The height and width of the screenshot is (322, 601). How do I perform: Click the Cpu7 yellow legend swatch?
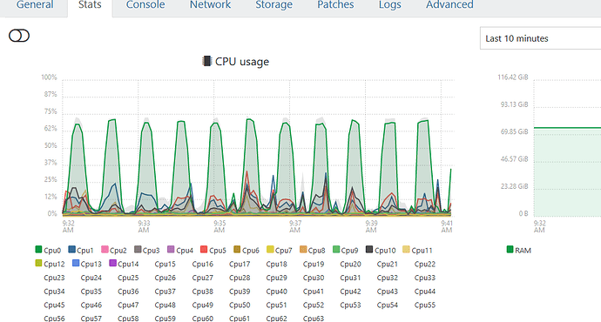pyautogui.click(x=270, y=250)
